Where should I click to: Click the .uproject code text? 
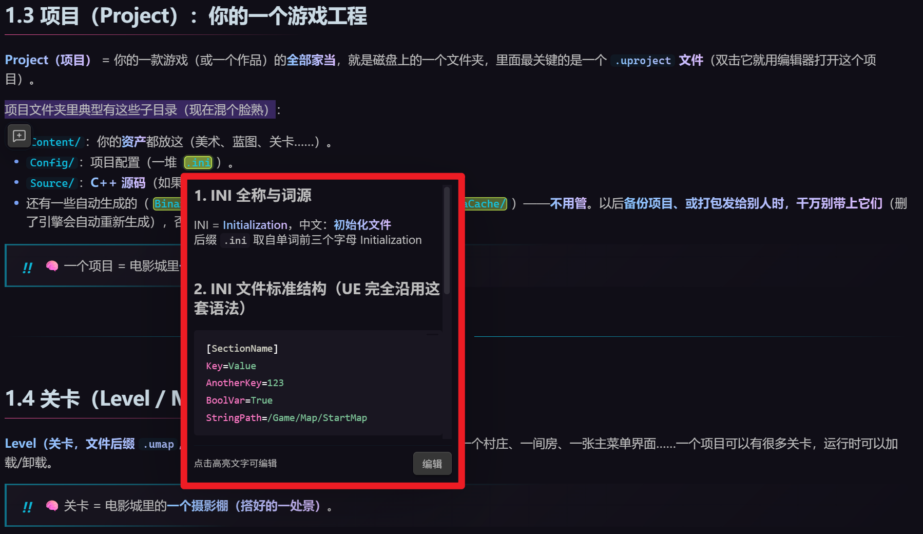point(643,61)
